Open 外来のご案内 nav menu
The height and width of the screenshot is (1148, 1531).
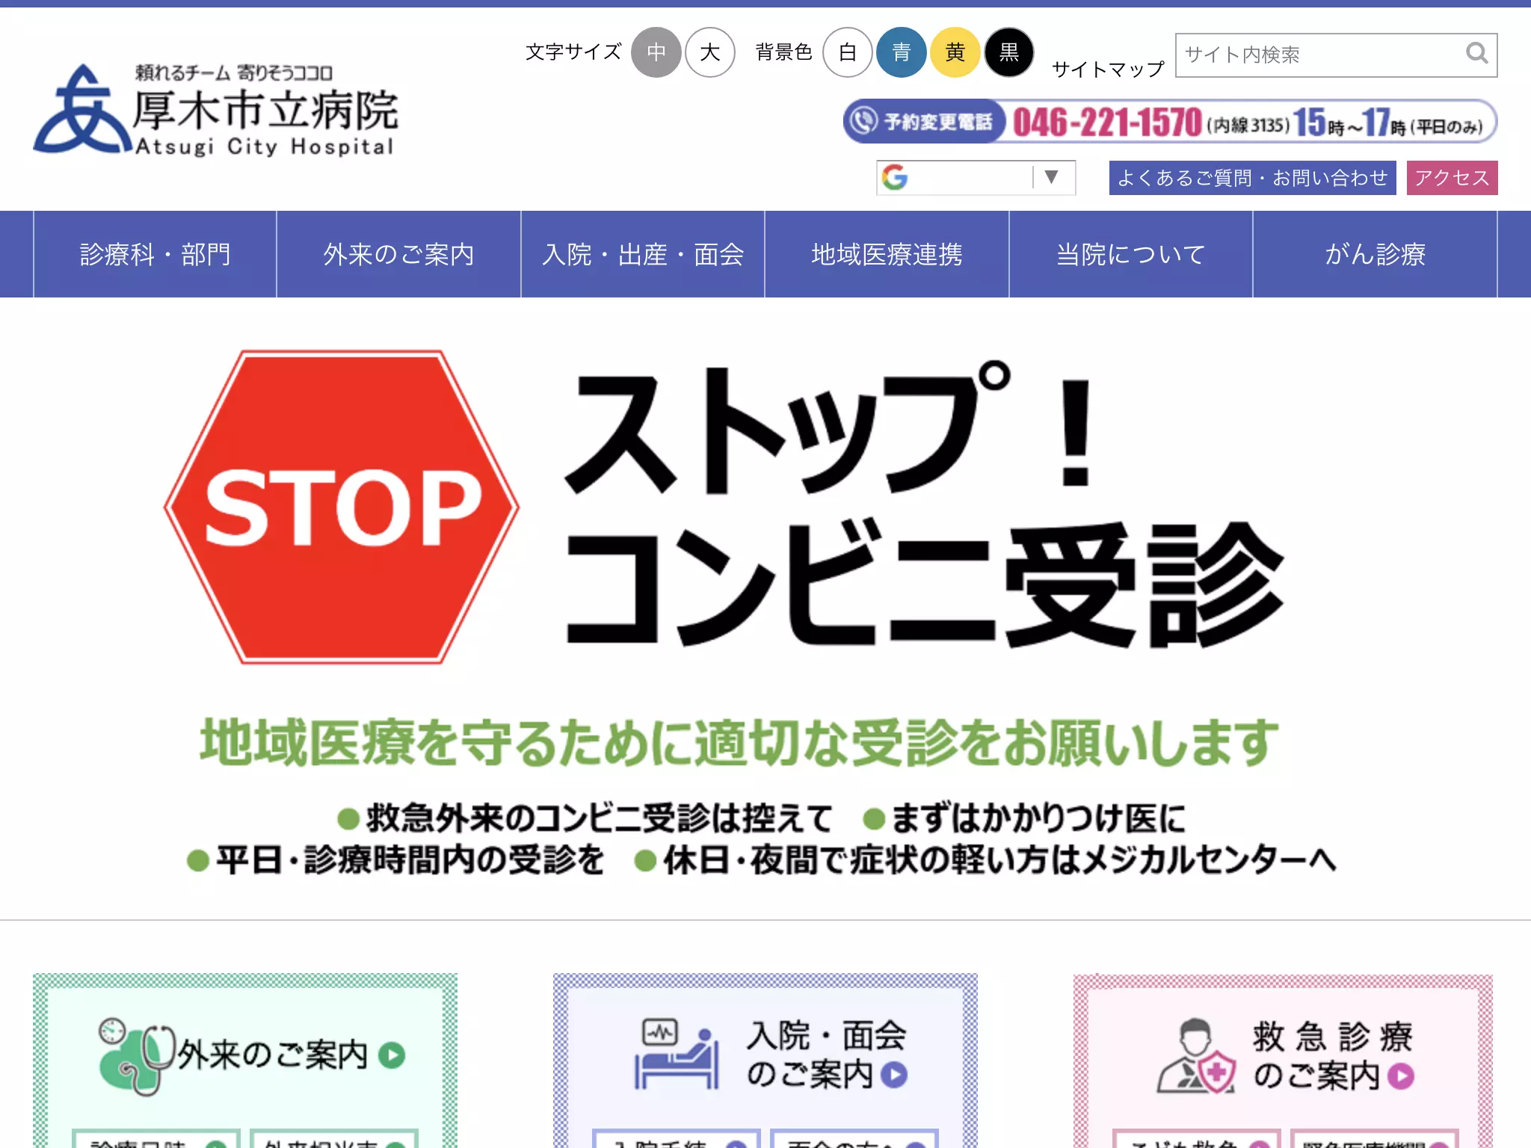click(x=398, y=254)
